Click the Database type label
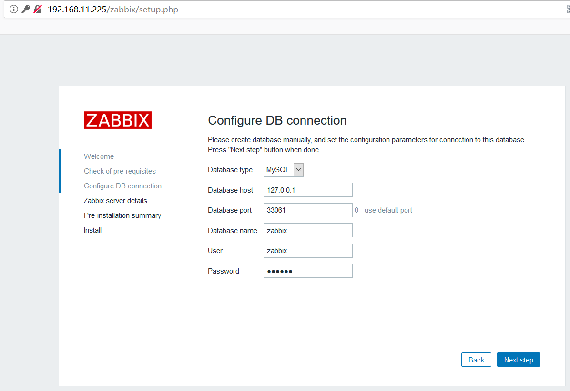Viewport: 570px width, 391px height. pos(230,170)
